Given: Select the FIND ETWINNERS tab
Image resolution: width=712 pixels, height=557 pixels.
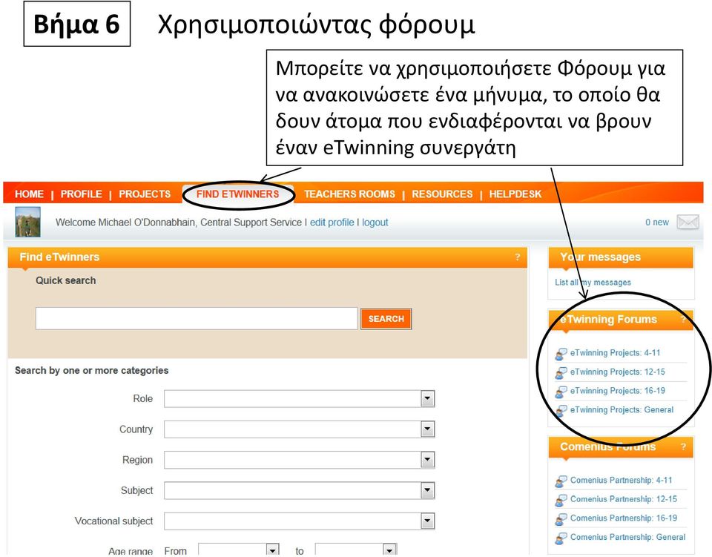Looking at the screenshot, I should pyautogui.click(x=238, y=194).
